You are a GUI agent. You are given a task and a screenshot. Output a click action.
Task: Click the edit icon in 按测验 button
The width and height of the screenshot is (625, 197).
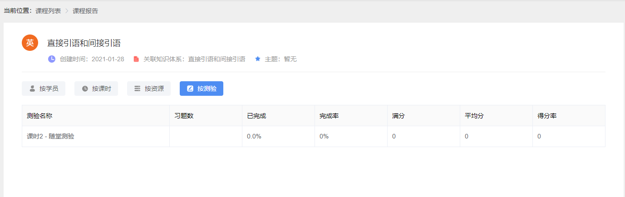190,89
